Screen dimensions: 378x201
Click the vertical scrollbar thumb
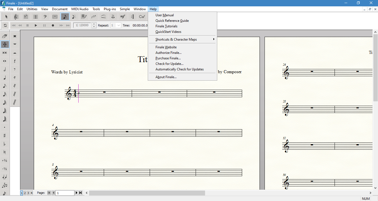tap(376, 68)
